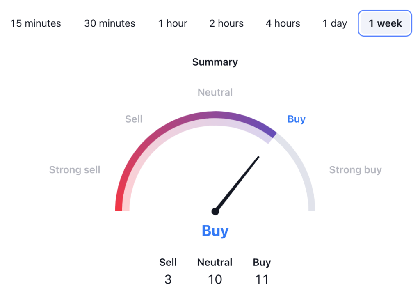Screen dimensions: 420x295
Task: Click the red end of gauge arc
Action: [x=119, y=205]
